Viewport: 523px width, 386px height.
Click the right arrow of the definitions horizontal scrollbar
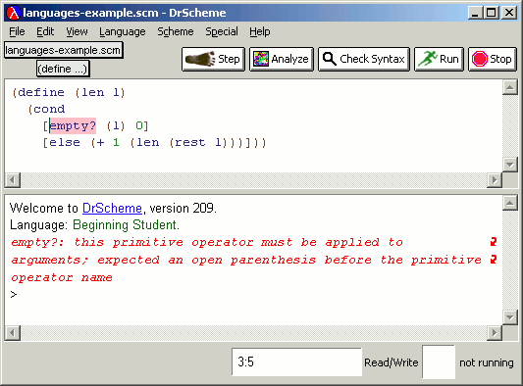click(495, 180)
